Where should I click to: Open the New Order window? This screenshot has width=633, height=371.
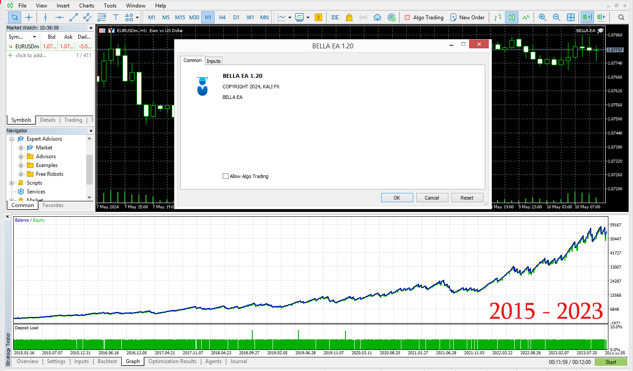point(467,18)
